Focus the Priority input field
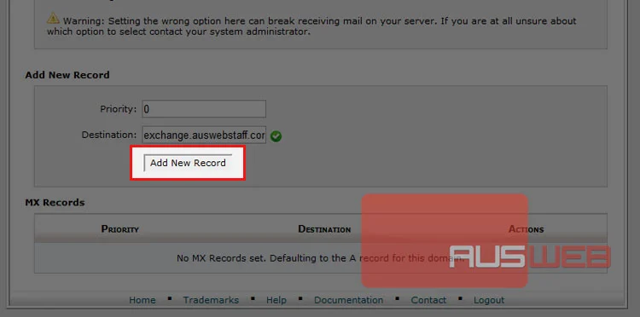Screen dimensions: 640x317 click(x=204, y=109)
